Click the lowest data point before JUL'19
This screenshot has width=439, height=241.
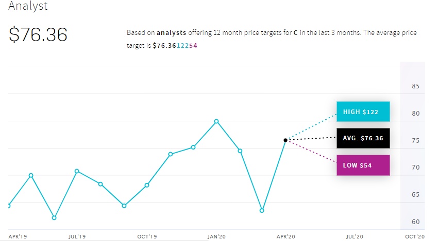tap(54, 217)
